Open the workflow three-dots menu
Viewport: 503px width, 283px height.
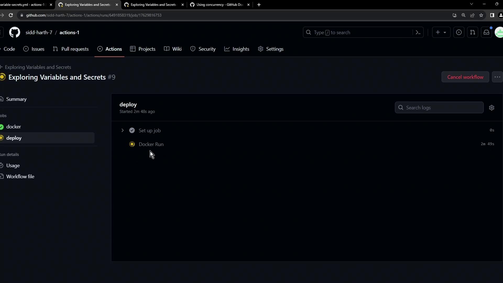coord(497,77)
